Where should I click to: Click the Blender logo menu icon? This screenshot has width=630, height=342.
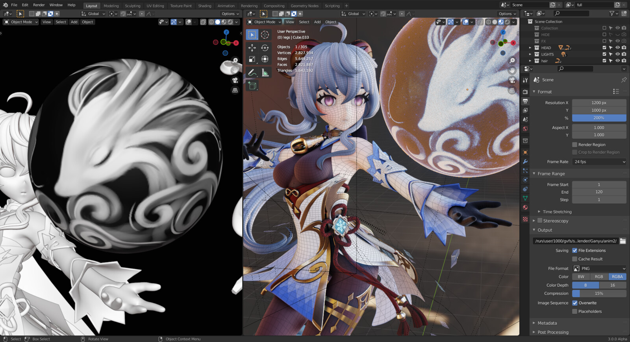click(x=5, y=5)
